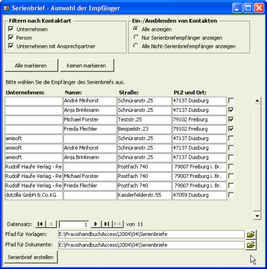Click the scrollbar down arrow of list
This screenshot has height=269, width=267.
coord(257,216)
